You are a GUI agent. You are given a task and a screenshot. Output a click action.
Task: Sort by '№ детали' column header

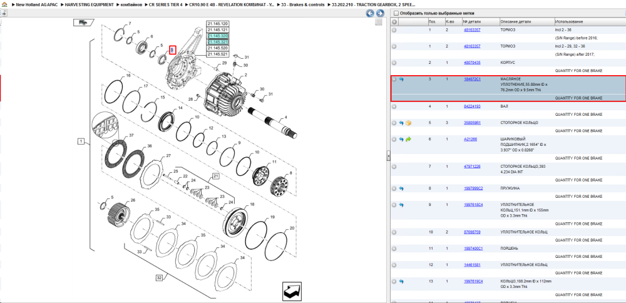point(480,22)
